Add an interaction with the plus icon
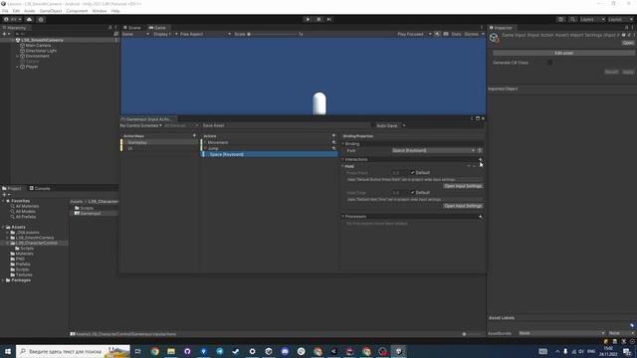The height and width of the screenshot is (358, 637). [480, 159]
